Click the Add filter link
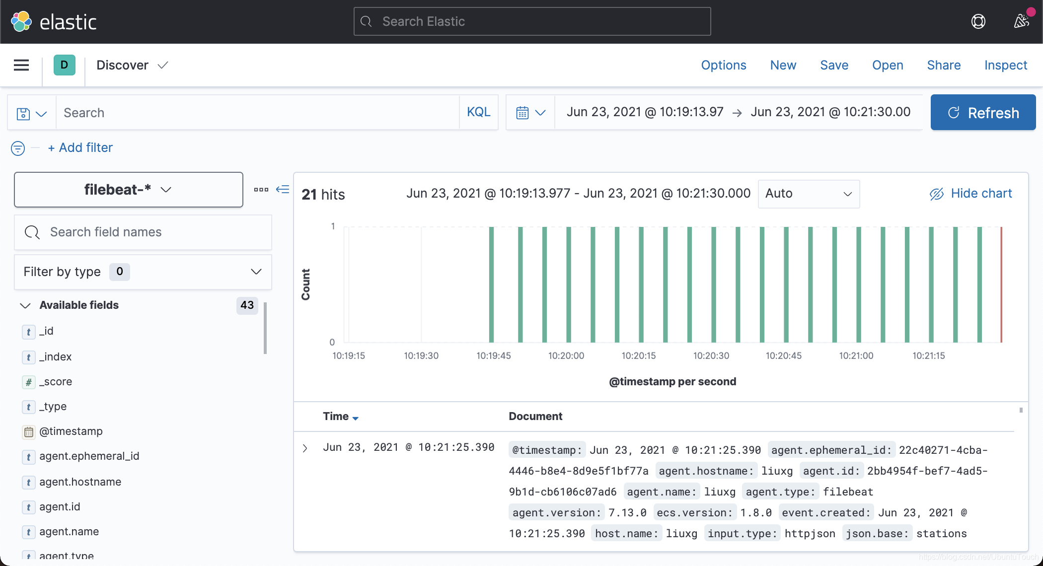The image size is (1043, 566). [x=80, y=147]
